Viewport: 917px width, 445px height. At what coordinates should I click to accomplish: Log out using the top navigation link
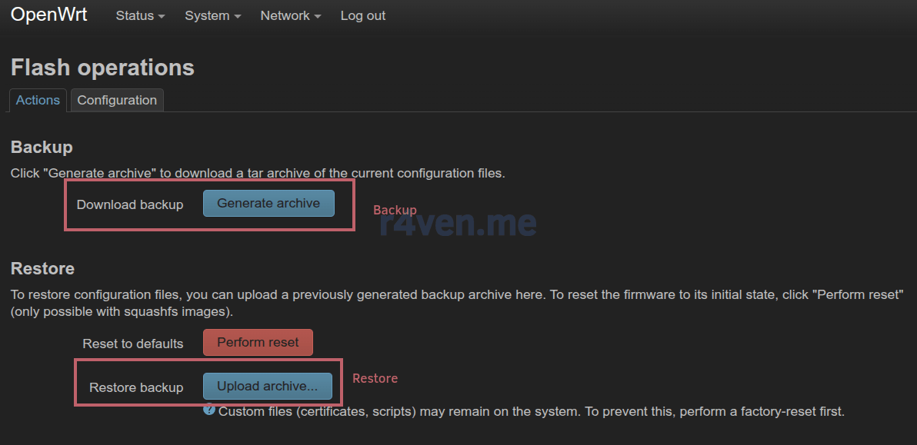pos(362,16)
